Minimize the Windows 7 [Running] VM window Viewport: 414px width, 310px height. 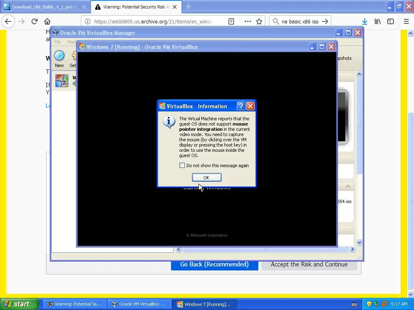312,47
